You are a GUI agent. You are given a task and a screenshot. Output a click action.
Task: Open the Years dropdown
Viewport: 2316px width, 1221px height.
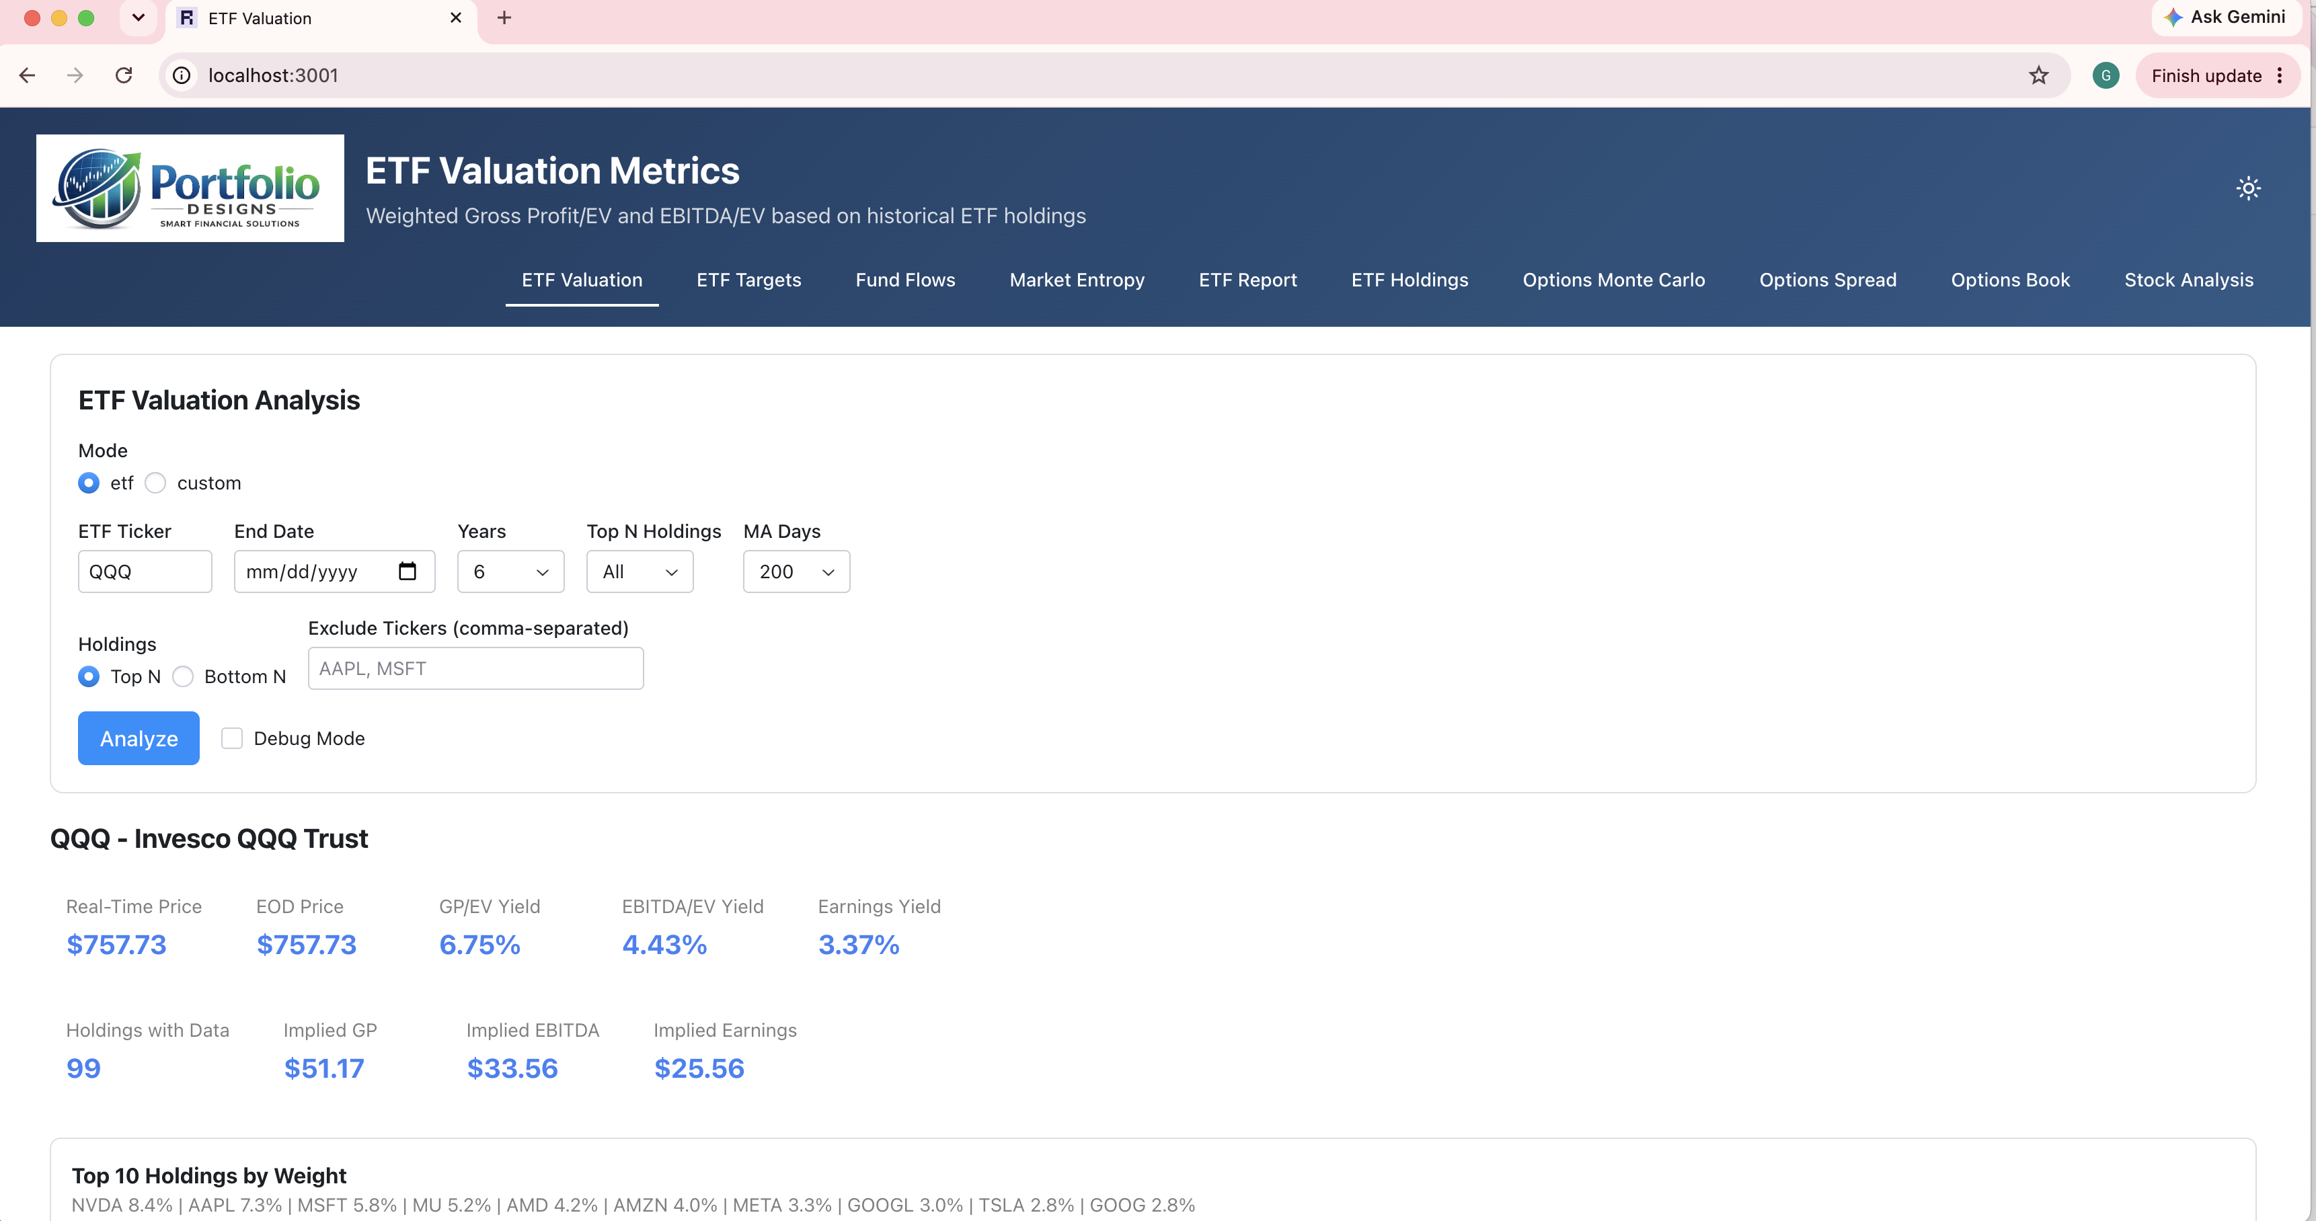pyautogui.click(x=510, y=572)
